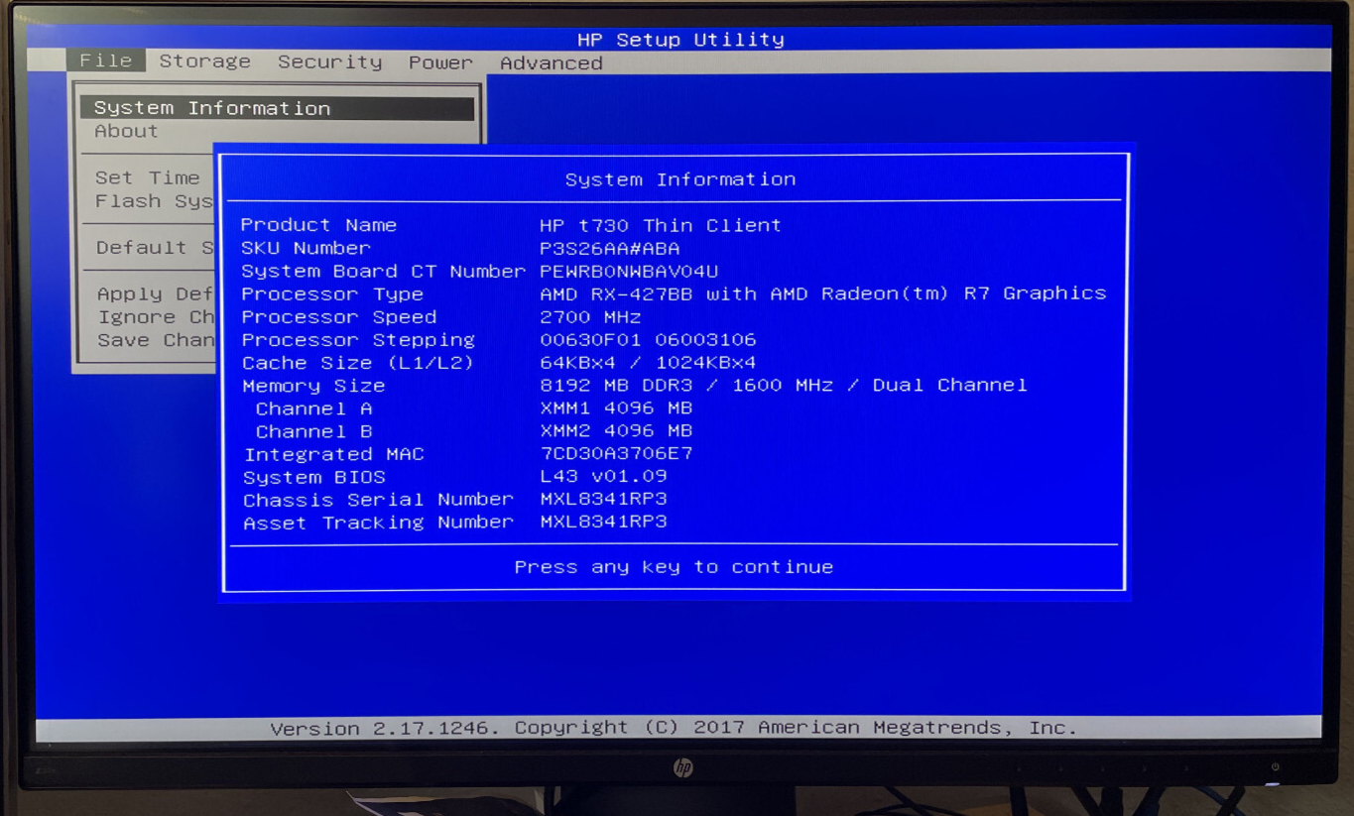
Task: Click the American Megatrends copyright line
Action: (x=674, y=728)
